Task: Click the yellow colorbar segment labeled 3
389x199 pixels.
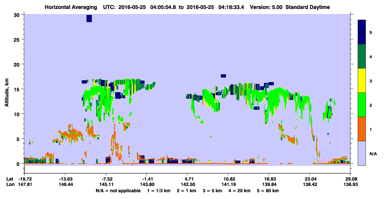Action: [x=362, y=81]
